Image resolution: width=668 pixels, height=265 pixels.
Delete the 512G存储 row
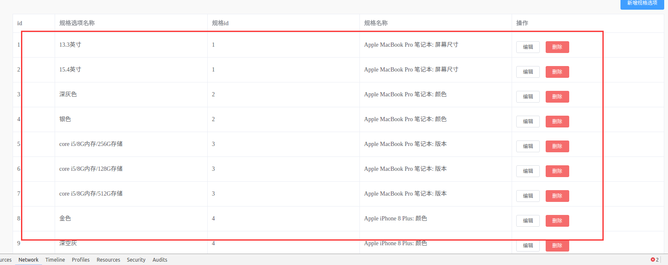pyautogui.click(x=557, y=196)
